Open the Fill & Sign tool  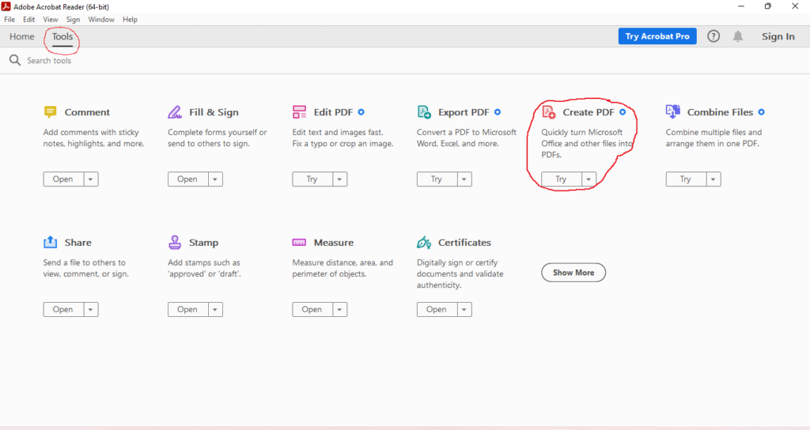[x=187, y=179]
